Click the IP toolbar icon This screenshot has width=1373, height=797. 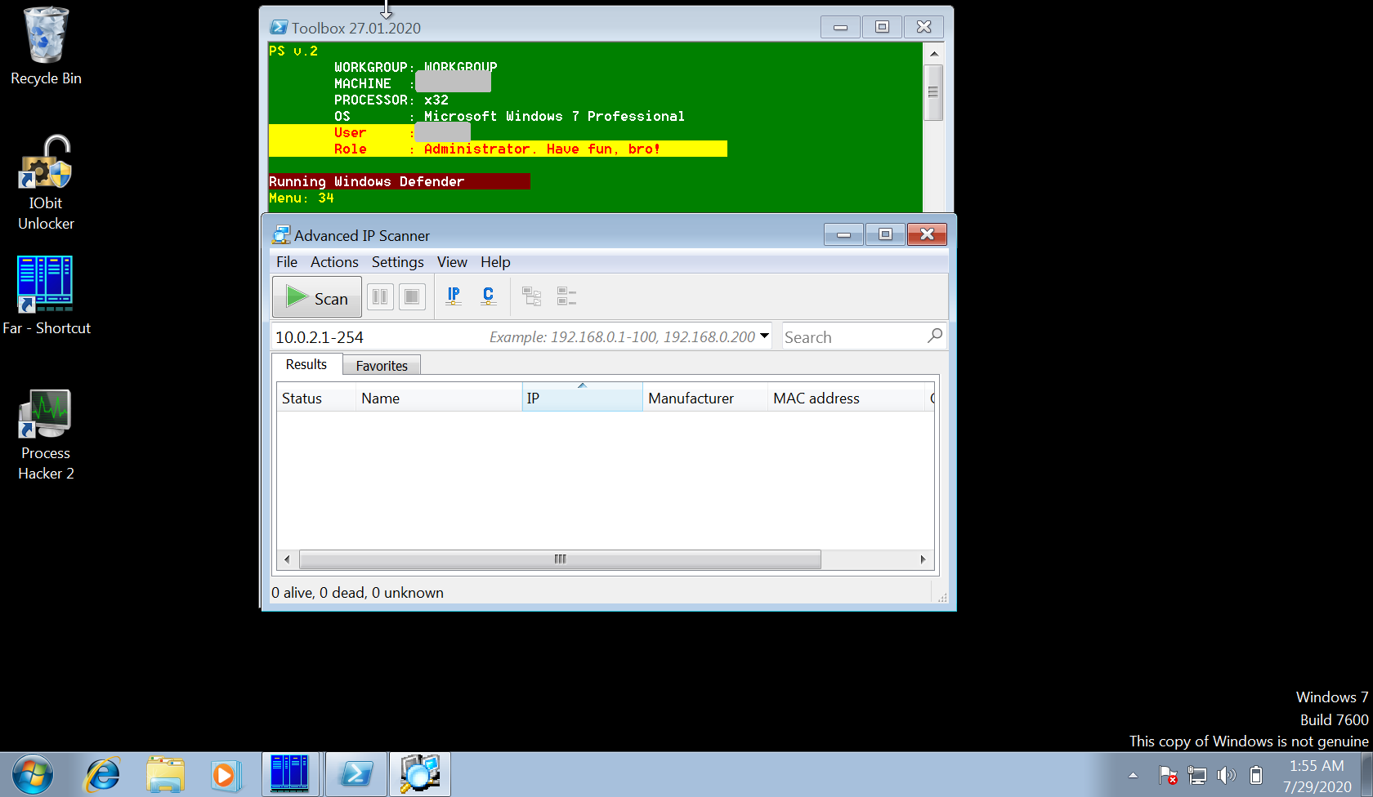click(x=454, y=296)
